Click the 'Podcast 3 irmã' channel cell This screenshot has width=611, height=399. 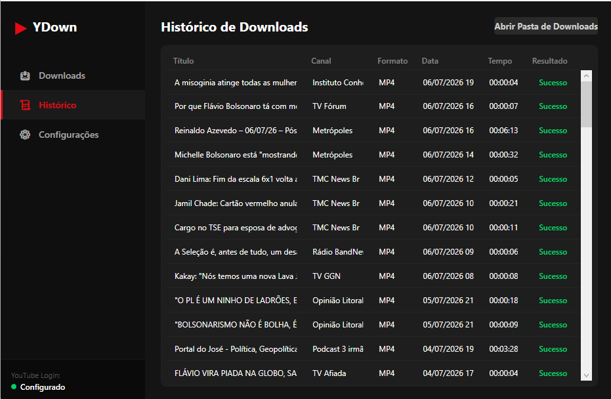click(338, 348)
